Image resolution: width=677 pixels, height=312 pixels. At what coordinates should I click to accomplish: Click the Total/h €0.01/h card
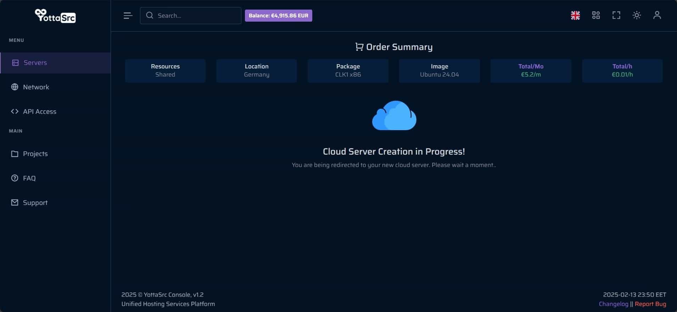coord(622,71)
